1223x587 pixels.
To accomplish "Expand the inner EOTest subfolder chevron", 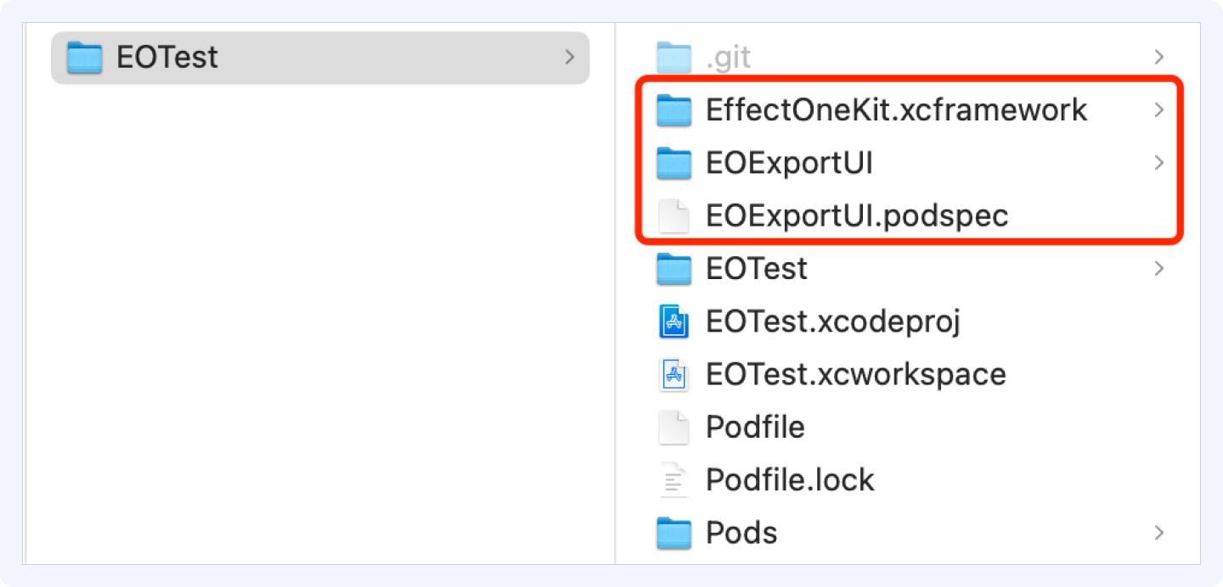I will tap(1158, 269).
